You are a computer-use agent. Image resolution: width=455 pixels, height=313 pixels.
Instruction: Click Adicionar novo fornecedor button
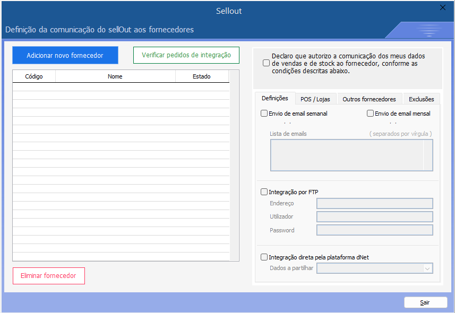(65, 55)
